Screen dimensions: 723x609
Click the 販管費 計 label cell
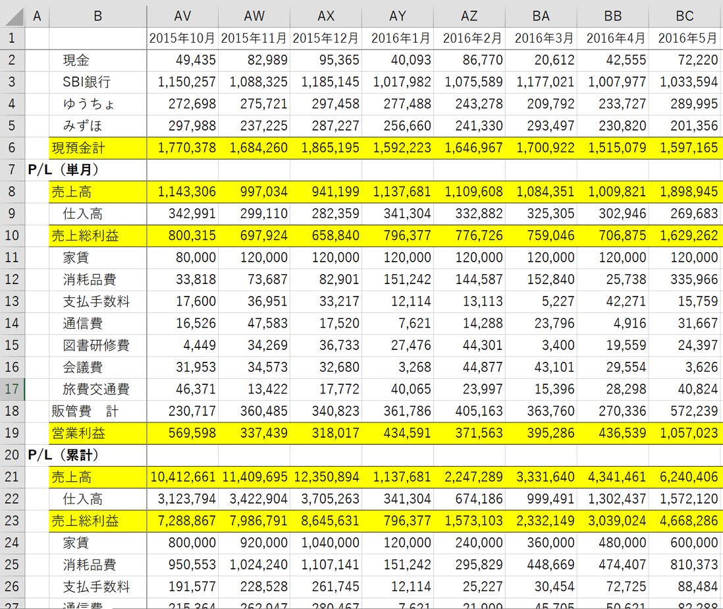97,411
